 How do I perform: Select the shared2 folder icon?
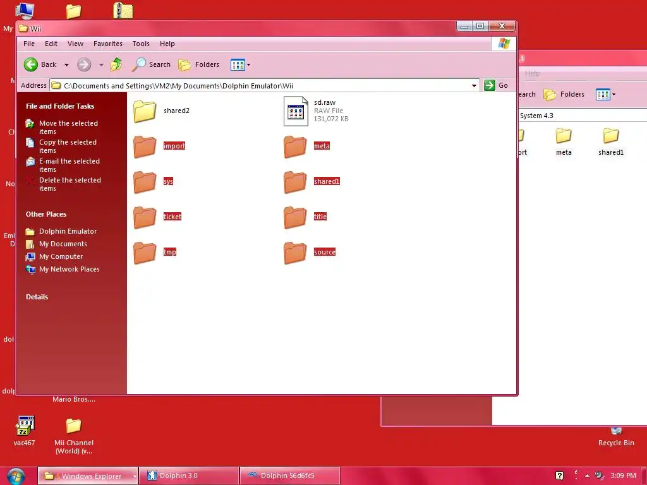pyautogui.click(x=145, y=111)
